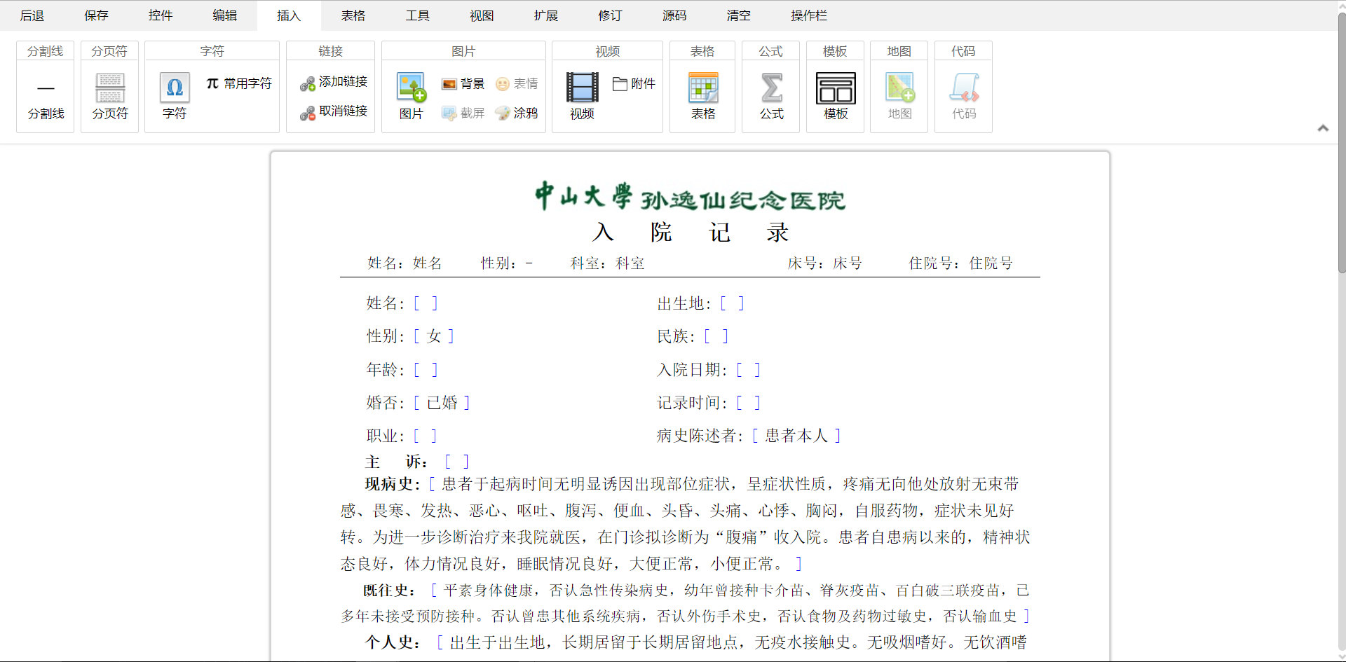This screenshot has width=1346, height=662.
Task: Click the 保存 save button
Action: point(96,15)
